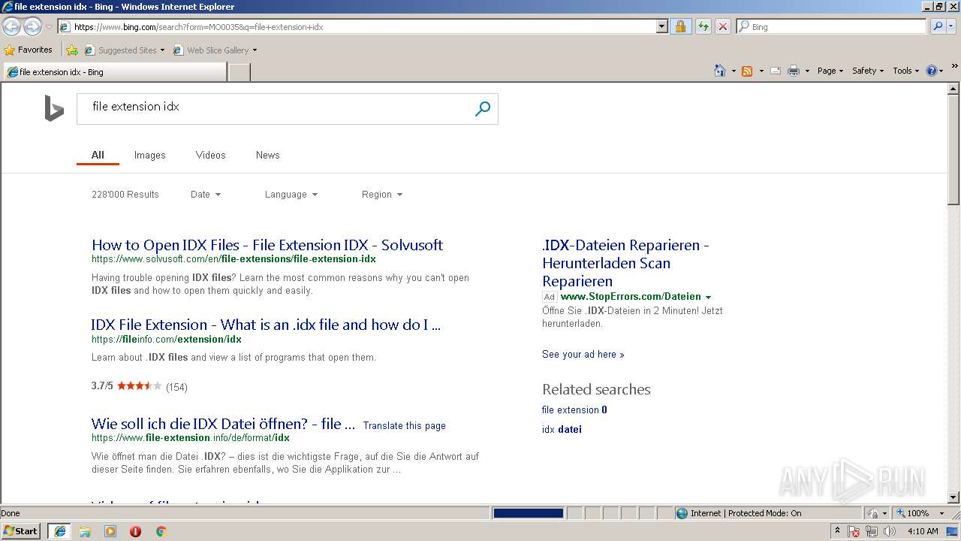The image size is (961, 541).
Task: Click the Help question mark icon
Action: (932, 71)
